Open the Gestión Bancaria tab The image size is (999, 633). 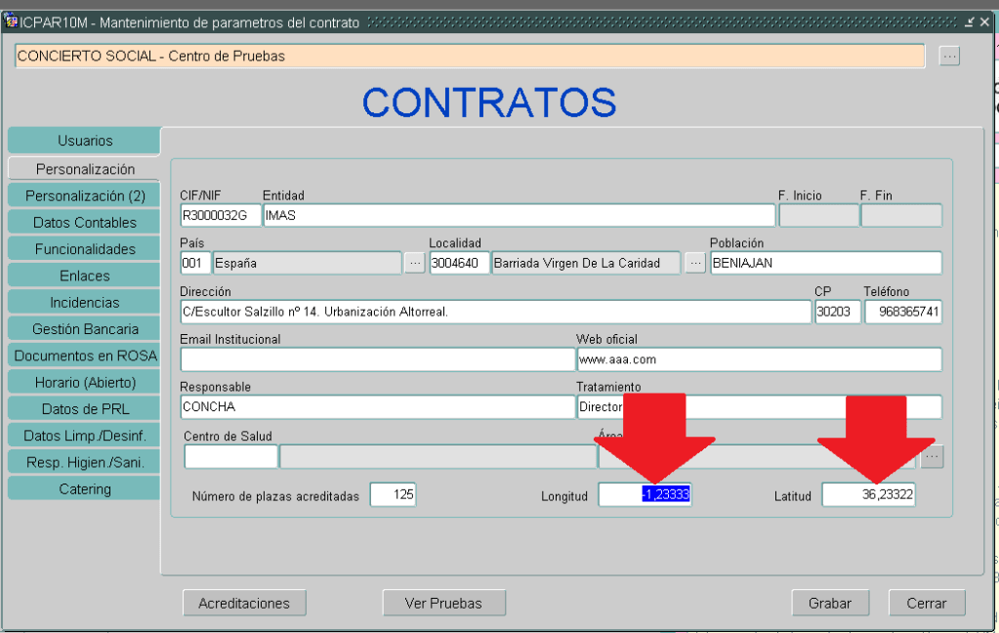[84, 329]
